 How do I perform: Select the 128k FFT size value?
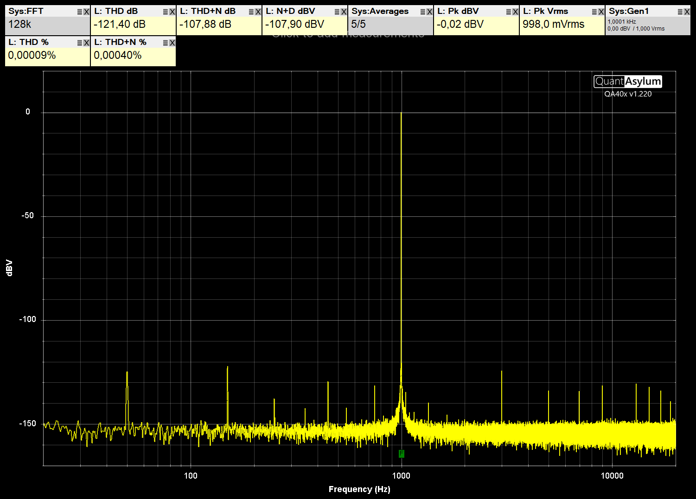(20, 25)
